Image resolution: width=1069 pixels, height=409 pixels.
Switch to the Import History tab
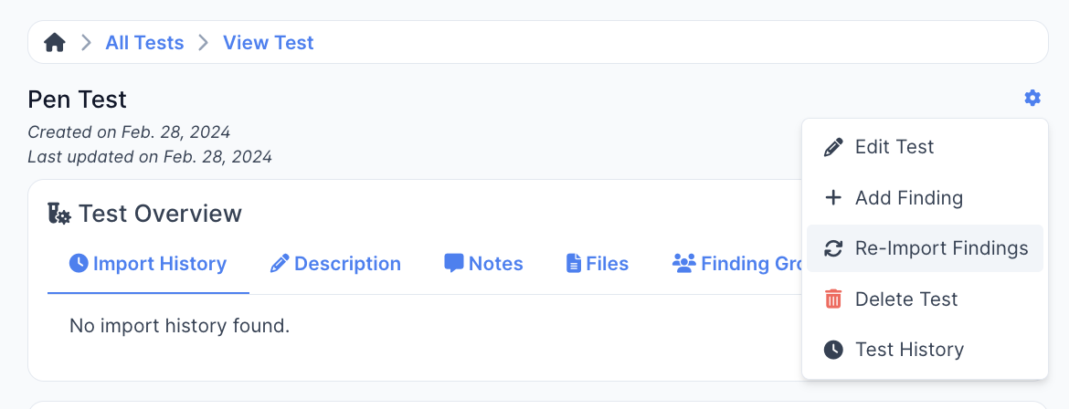(148, 264)
